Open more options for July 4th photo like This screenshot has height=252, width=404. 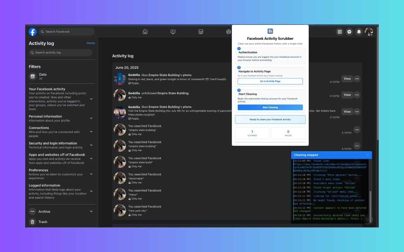[x=357, y=112]
